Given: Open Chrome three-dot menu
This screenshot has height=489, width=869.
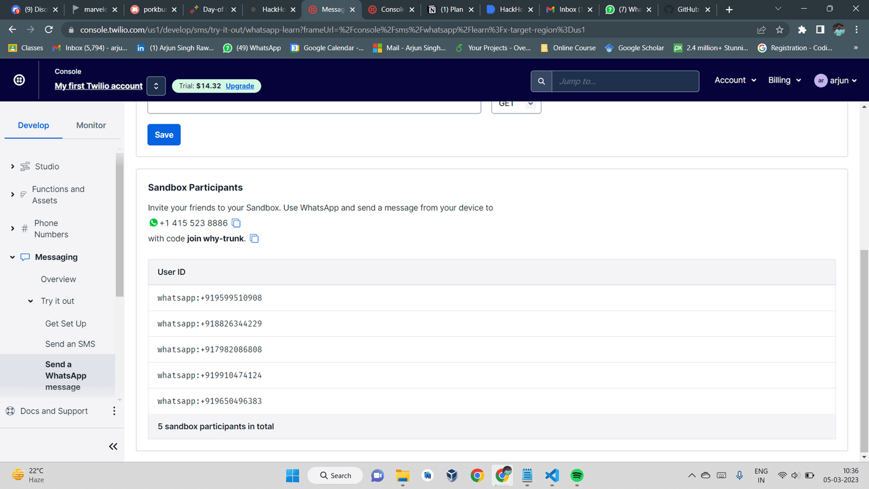Looking at the screenshot, I should point(856,30).
